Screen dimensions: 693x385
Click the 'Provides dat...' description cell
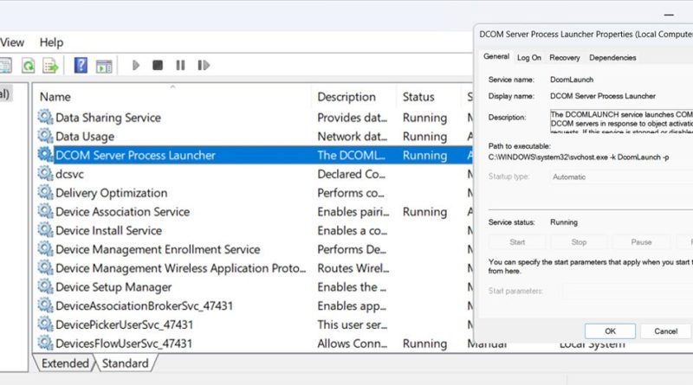353,118
